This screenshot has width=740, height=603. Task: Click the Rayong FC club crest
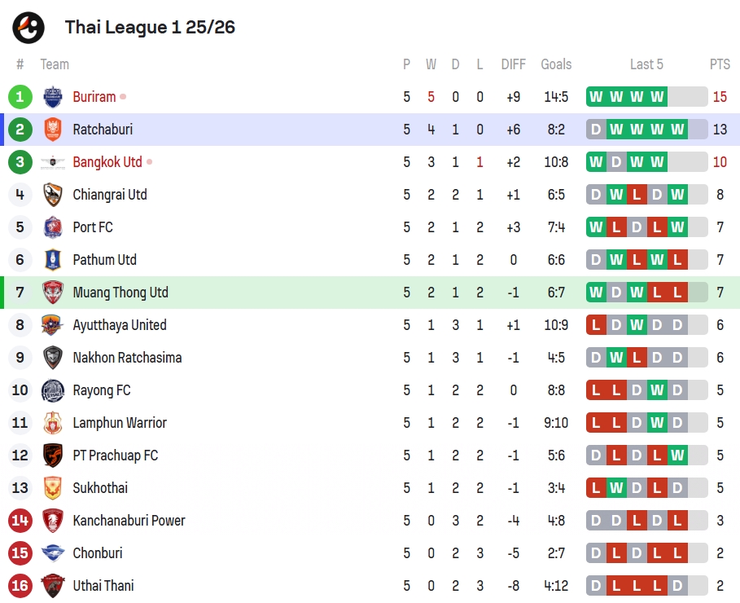click(53, 390)
